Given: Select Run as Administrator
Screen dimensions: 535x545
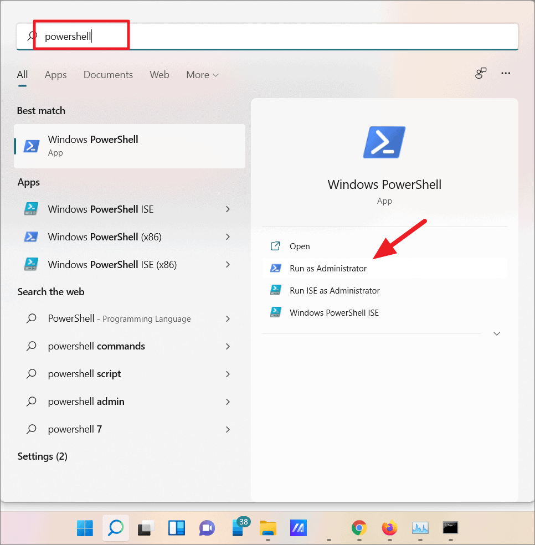Looking at the screenshot, I should pyautogui.click(x=328, y=268).
